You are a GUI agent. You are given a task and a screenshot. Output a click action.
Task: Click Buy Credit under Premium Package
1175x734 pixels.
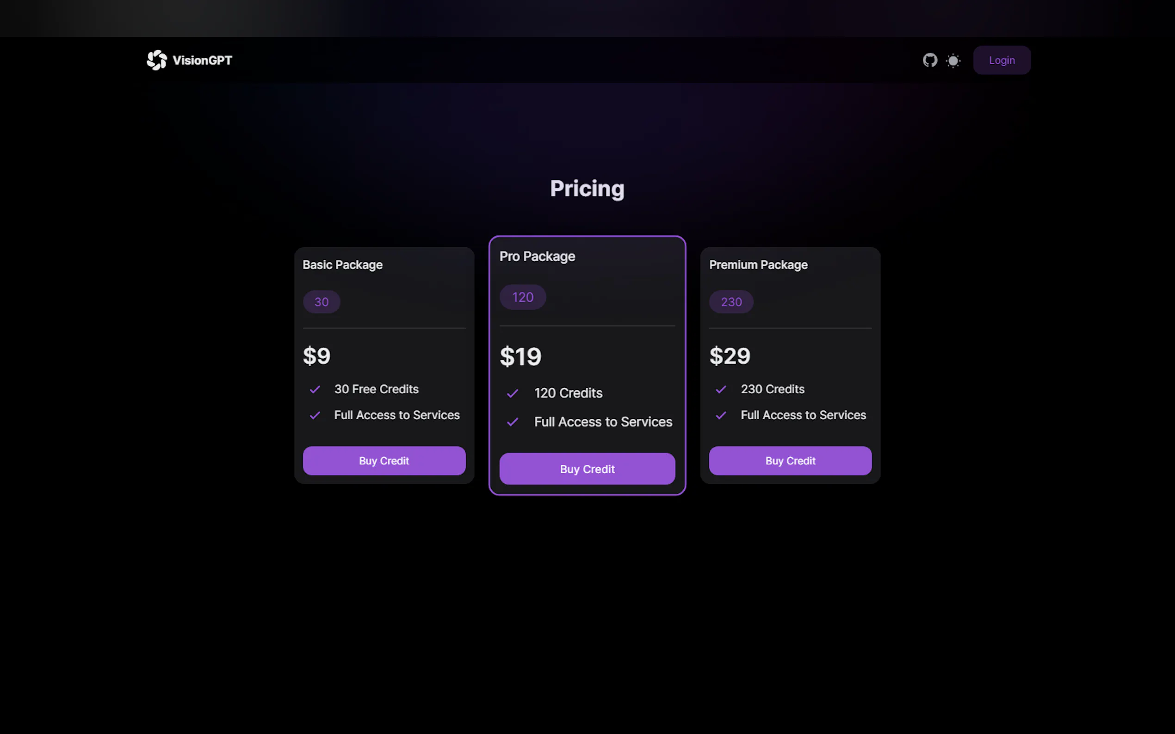[x=790, y=461]
